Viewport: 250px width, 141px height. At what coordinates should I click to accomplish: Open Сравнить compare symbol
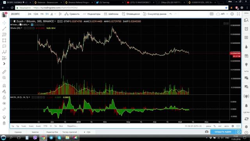[x=72, y=14]
